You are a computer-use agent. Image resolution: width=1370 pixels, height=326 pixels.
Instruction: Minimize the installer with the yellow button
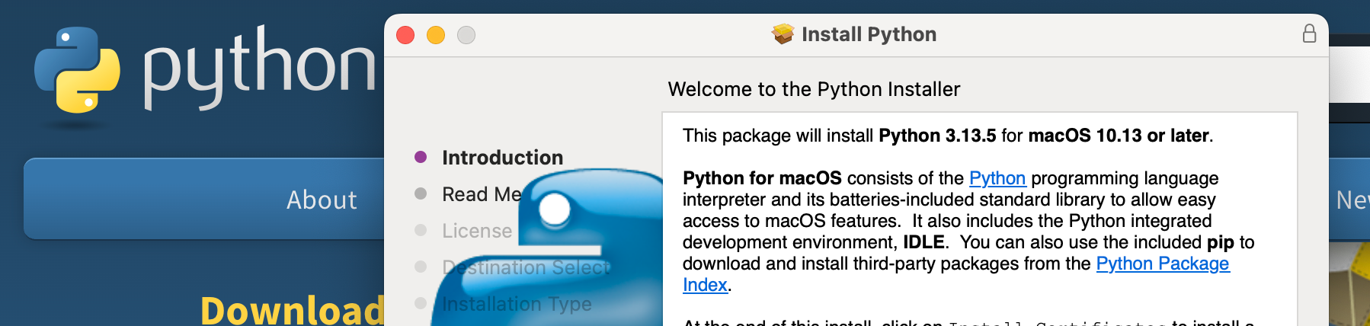(x=436, y=35)
